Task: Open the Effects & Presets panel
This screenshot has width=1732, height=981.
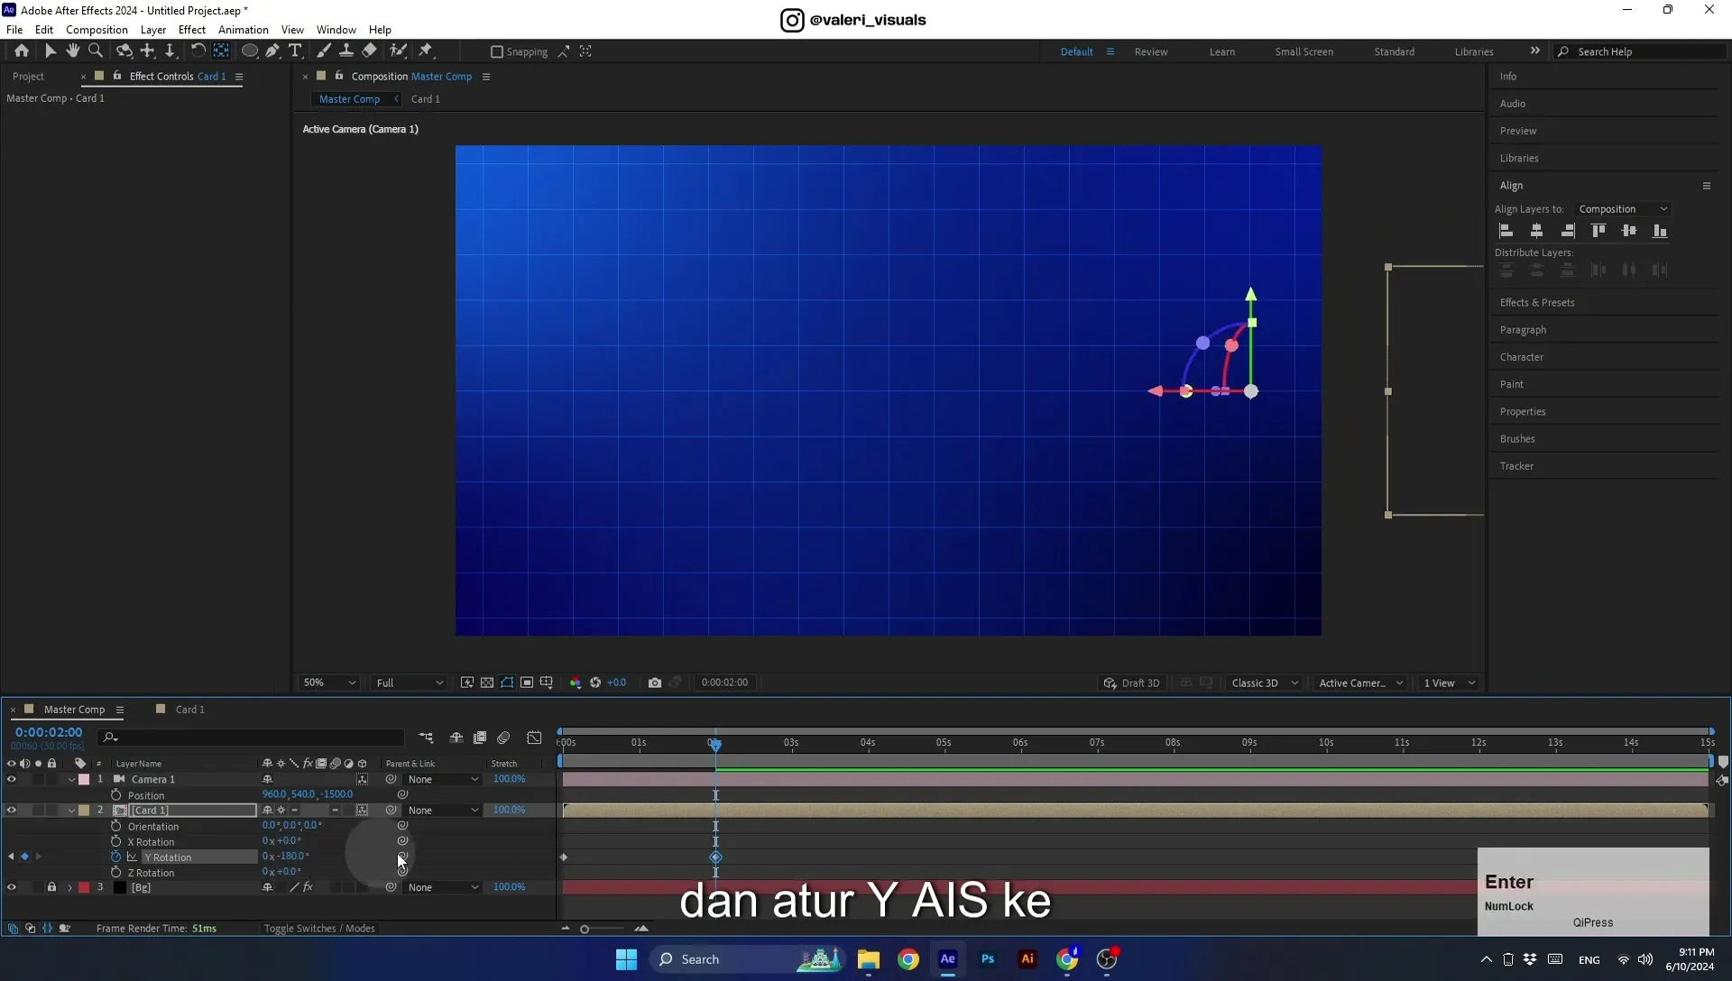Action: pos(1537,303)
